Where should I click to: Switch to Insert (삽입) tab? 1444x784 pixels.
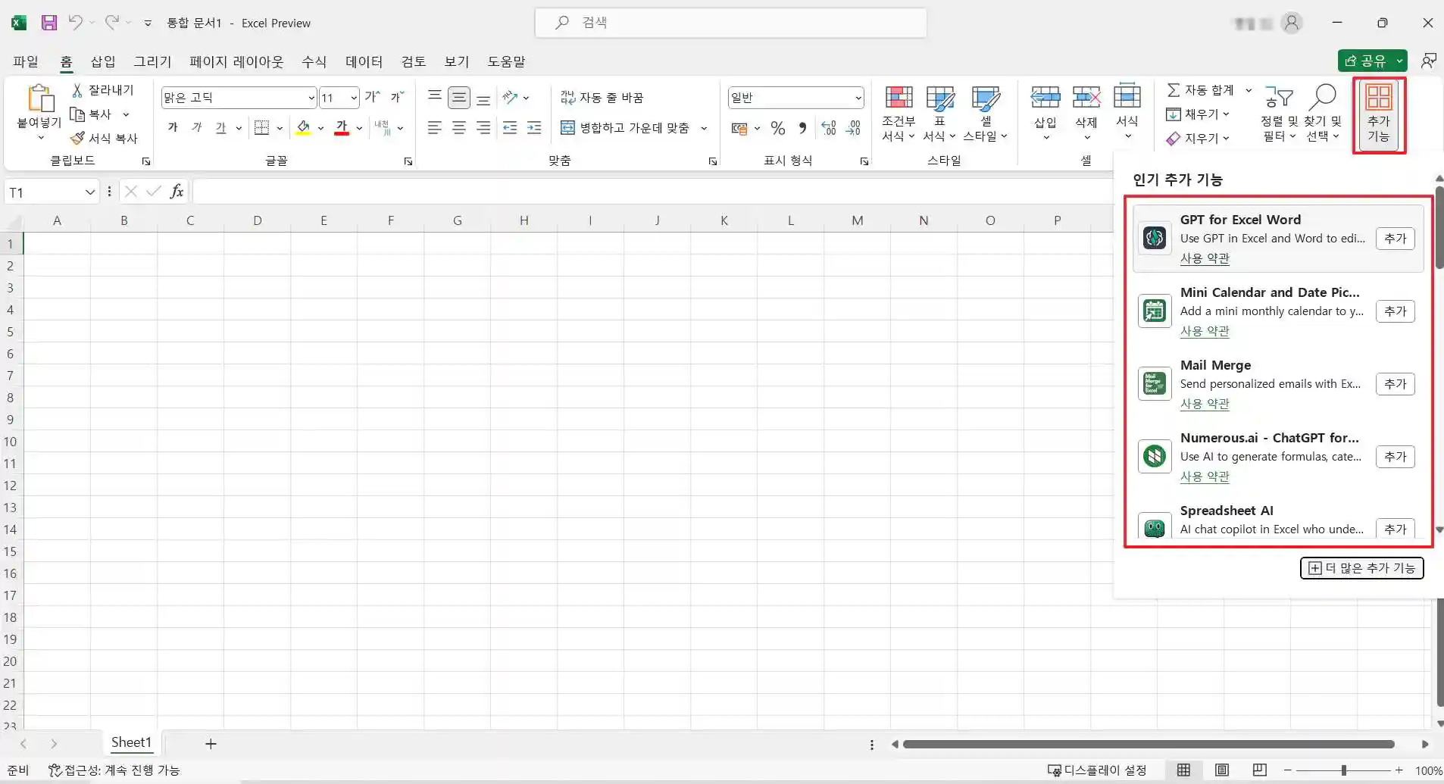point(103,61)
